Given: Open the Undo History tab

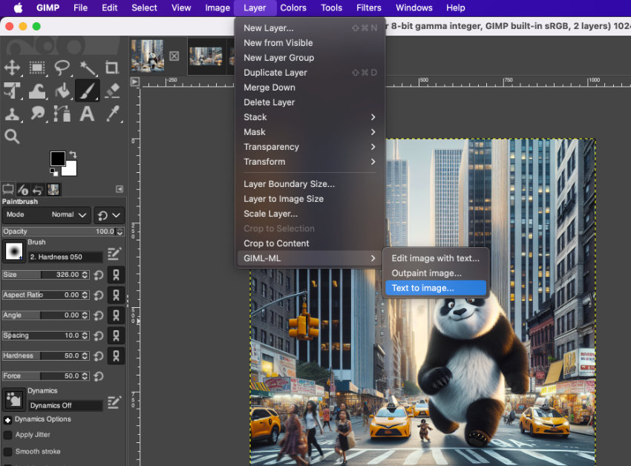Looking at the screenshot, I should [38, 189].
